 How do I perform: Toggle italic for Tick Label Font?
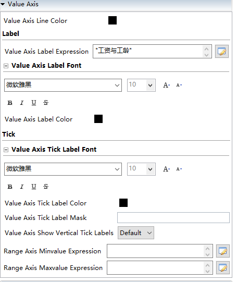(x=22, y=187)
